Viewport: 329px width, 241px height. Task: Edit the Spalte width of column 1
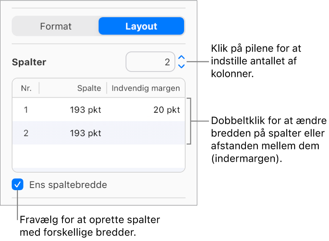click(85, 110)
